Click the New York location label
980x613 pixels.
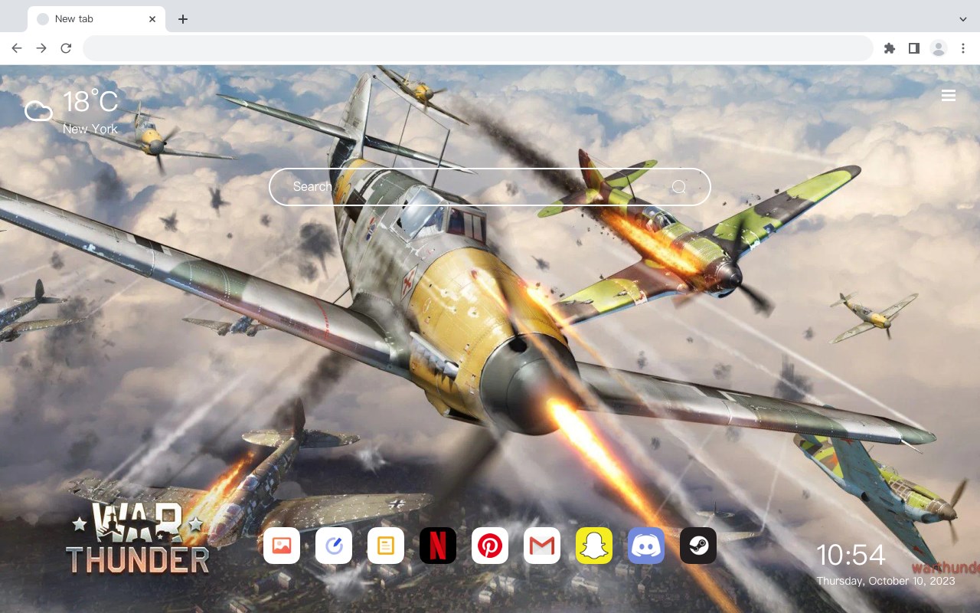pos(90,129)
